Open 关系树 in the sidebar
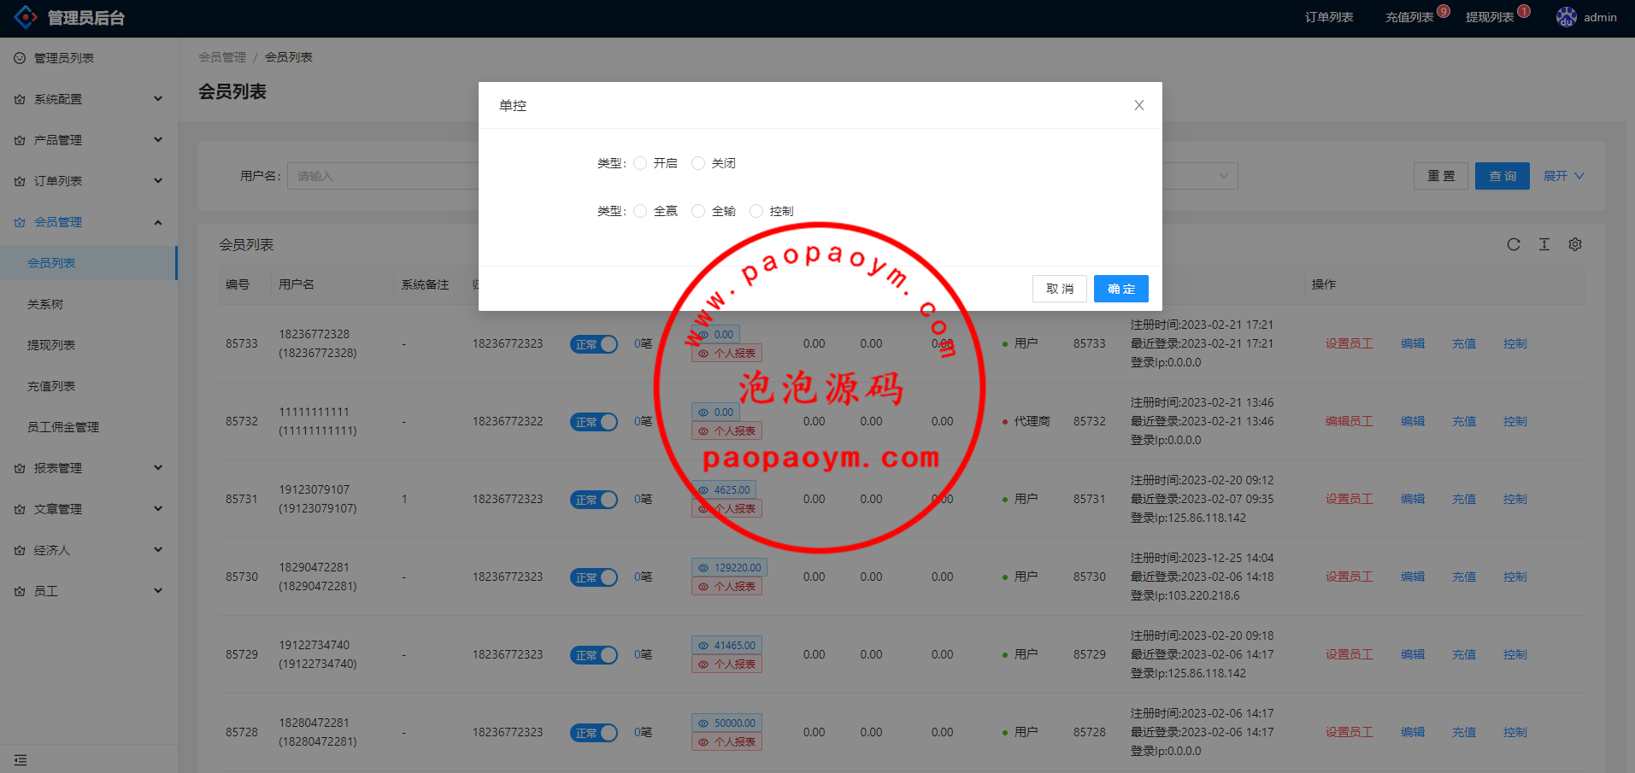Screen dimensions: 1635x773 [x=45, y=304]
